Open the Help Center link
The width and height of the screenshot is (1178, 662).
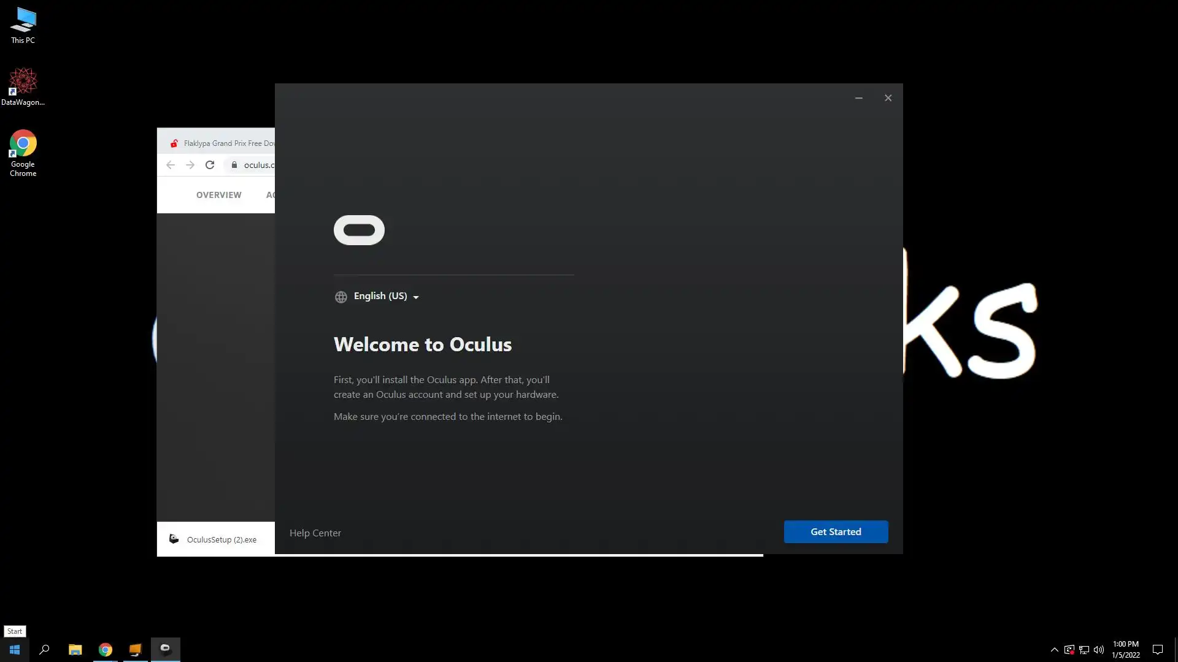pos(315,533)
